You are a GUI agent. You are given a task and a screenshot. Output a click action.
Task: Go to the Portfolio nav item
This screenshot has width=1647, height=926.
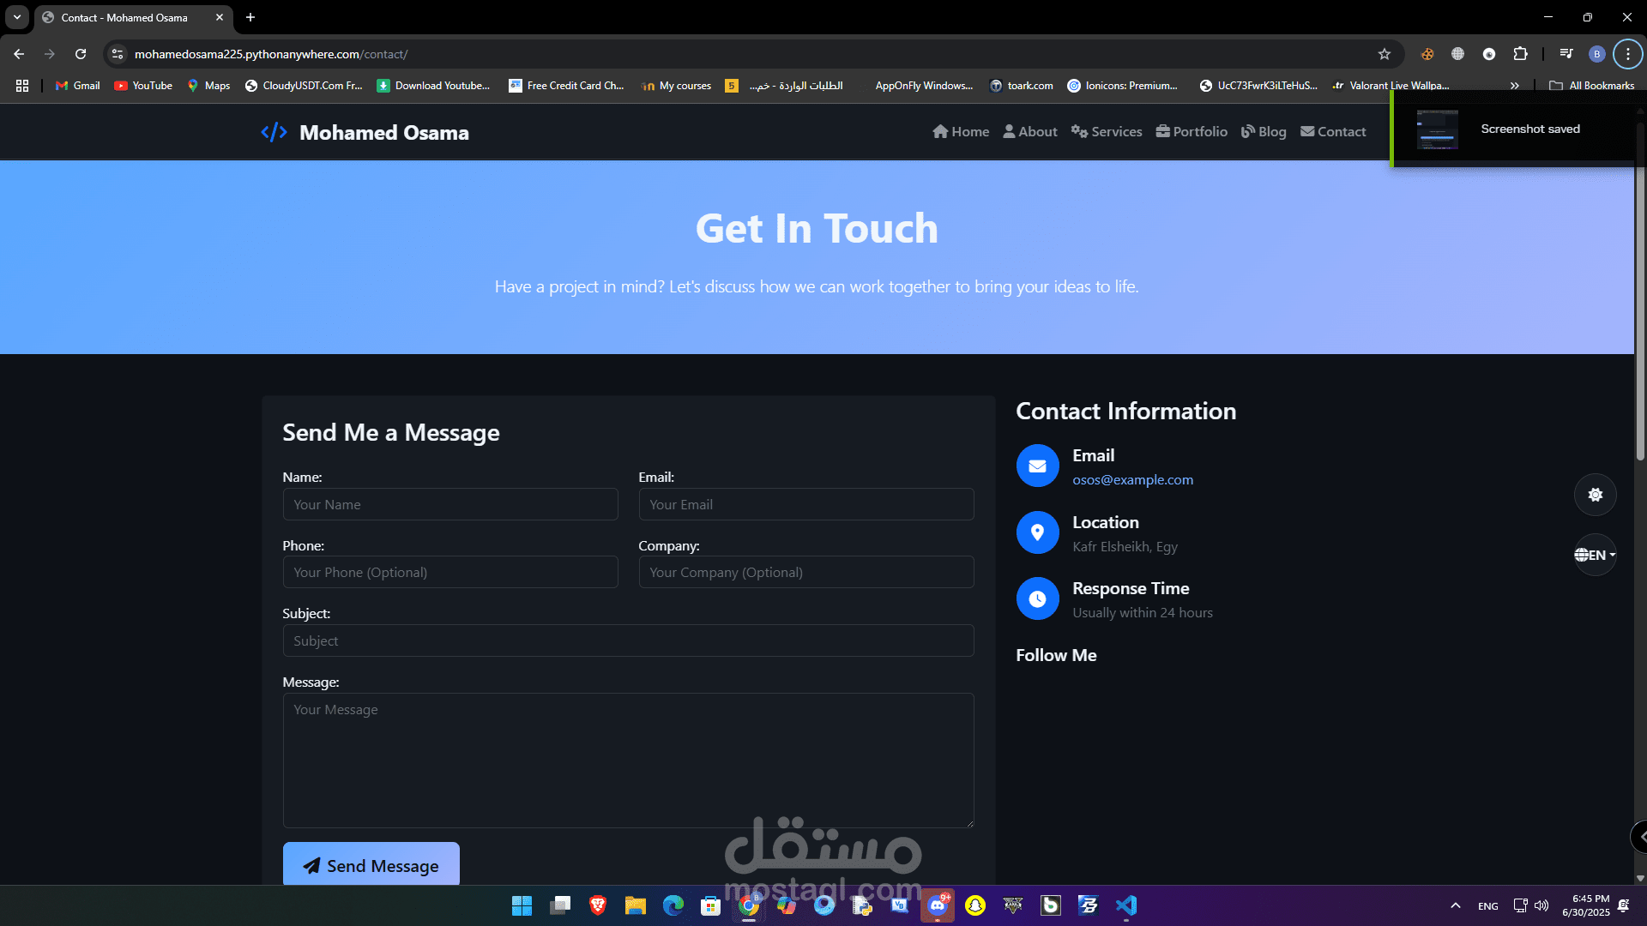pyautogui.click(x=1192, y=131)
